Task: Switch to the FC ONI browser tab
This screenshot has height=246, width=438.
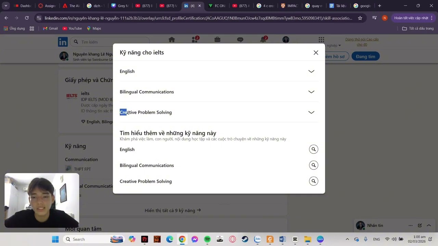Action: pos(217,6)
